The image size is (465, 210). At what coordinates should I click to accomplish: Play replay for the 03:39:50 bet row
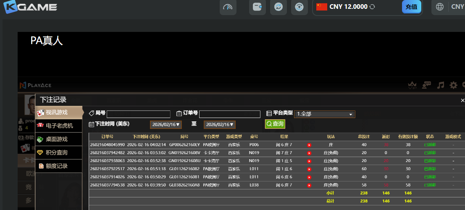pos(309,185)
